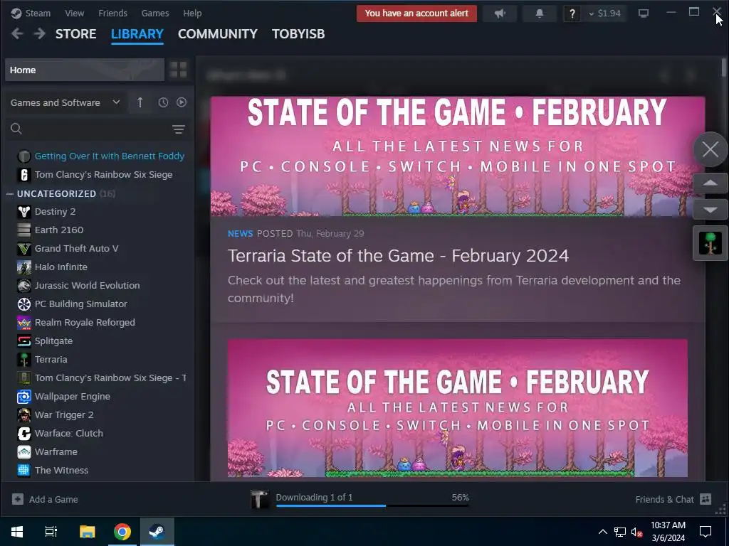Open the TOBYISB profile tab
The image size is (729, 546).
[x=298, y=34]
